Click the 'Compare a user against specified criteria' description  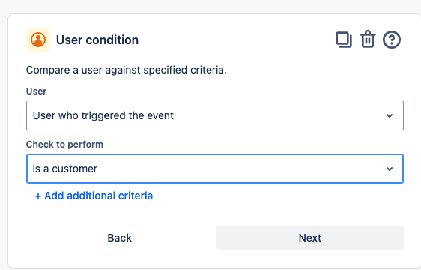126,70
